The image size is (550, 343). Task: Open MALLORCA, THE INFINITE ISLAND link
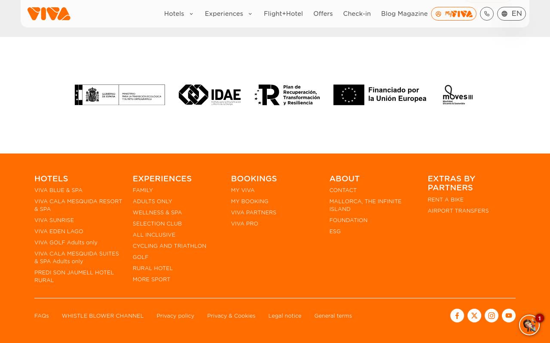pos(365,205)
